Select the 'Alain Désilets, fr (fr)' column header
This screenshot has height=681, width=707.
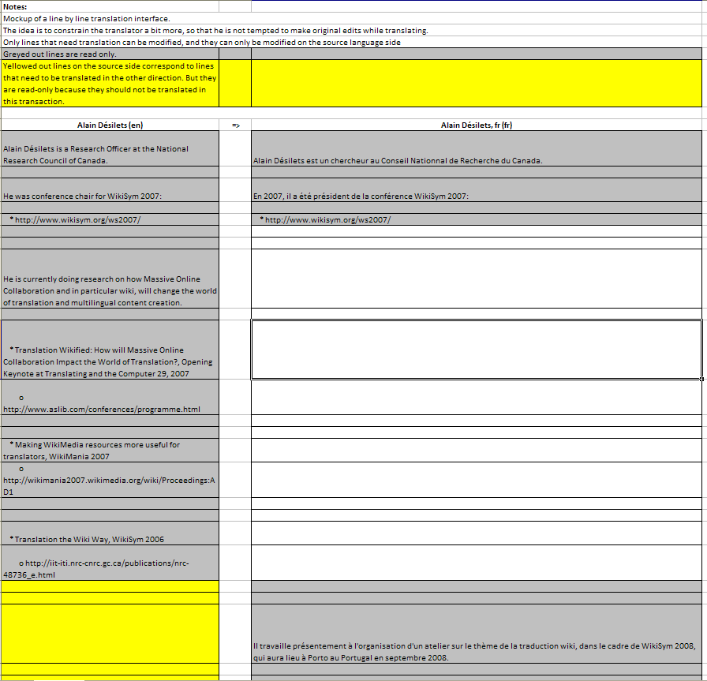pos(477,125)
